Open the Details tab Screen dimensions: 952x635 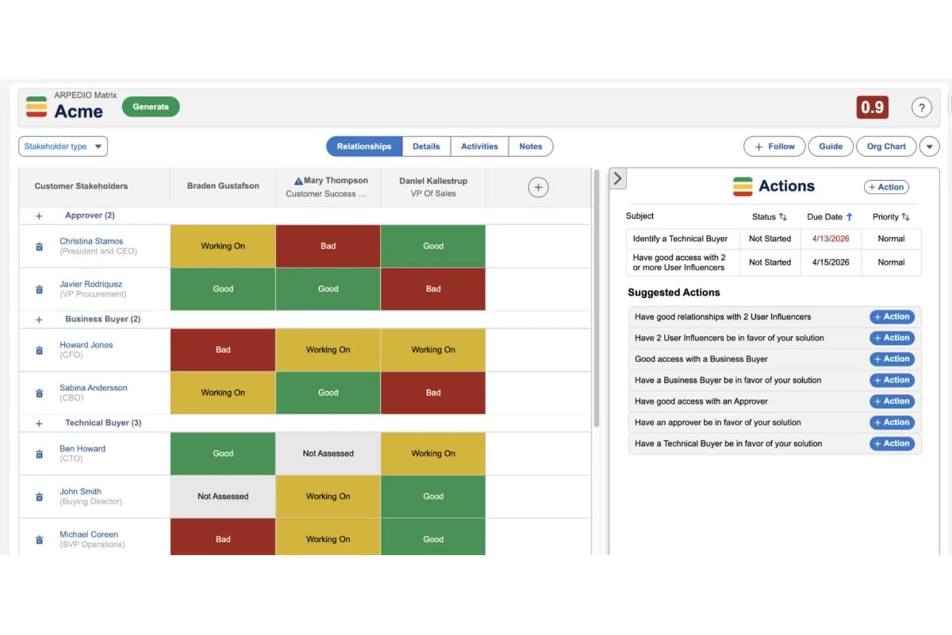click(x=426, y=147)
